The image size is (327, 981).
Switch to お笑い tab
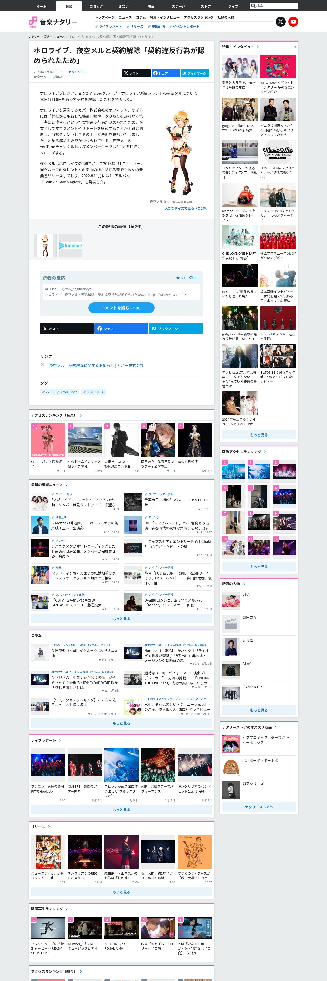pos(124,6)
